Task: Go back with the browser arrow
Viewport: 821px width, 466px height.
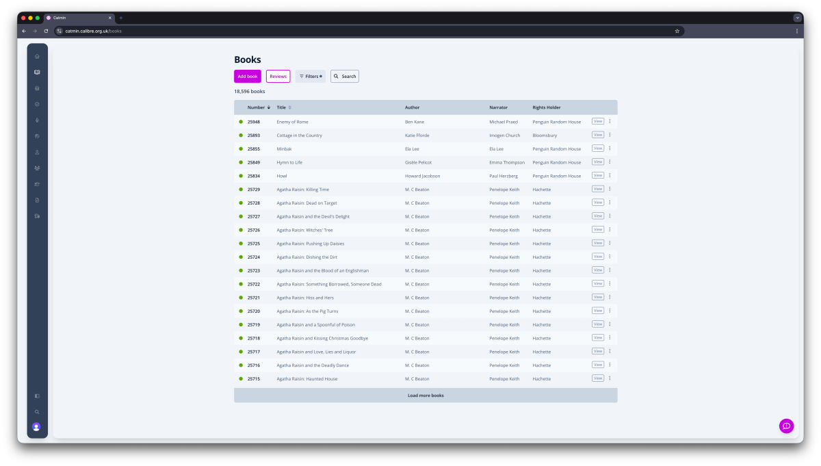Action: 24,31
